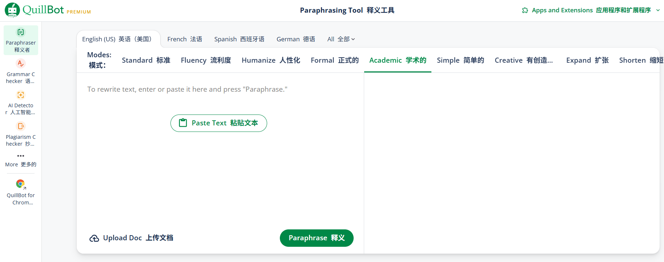Select the Standard mode
The height and width of the screenshot is (262, 664).
click(146, 60)
